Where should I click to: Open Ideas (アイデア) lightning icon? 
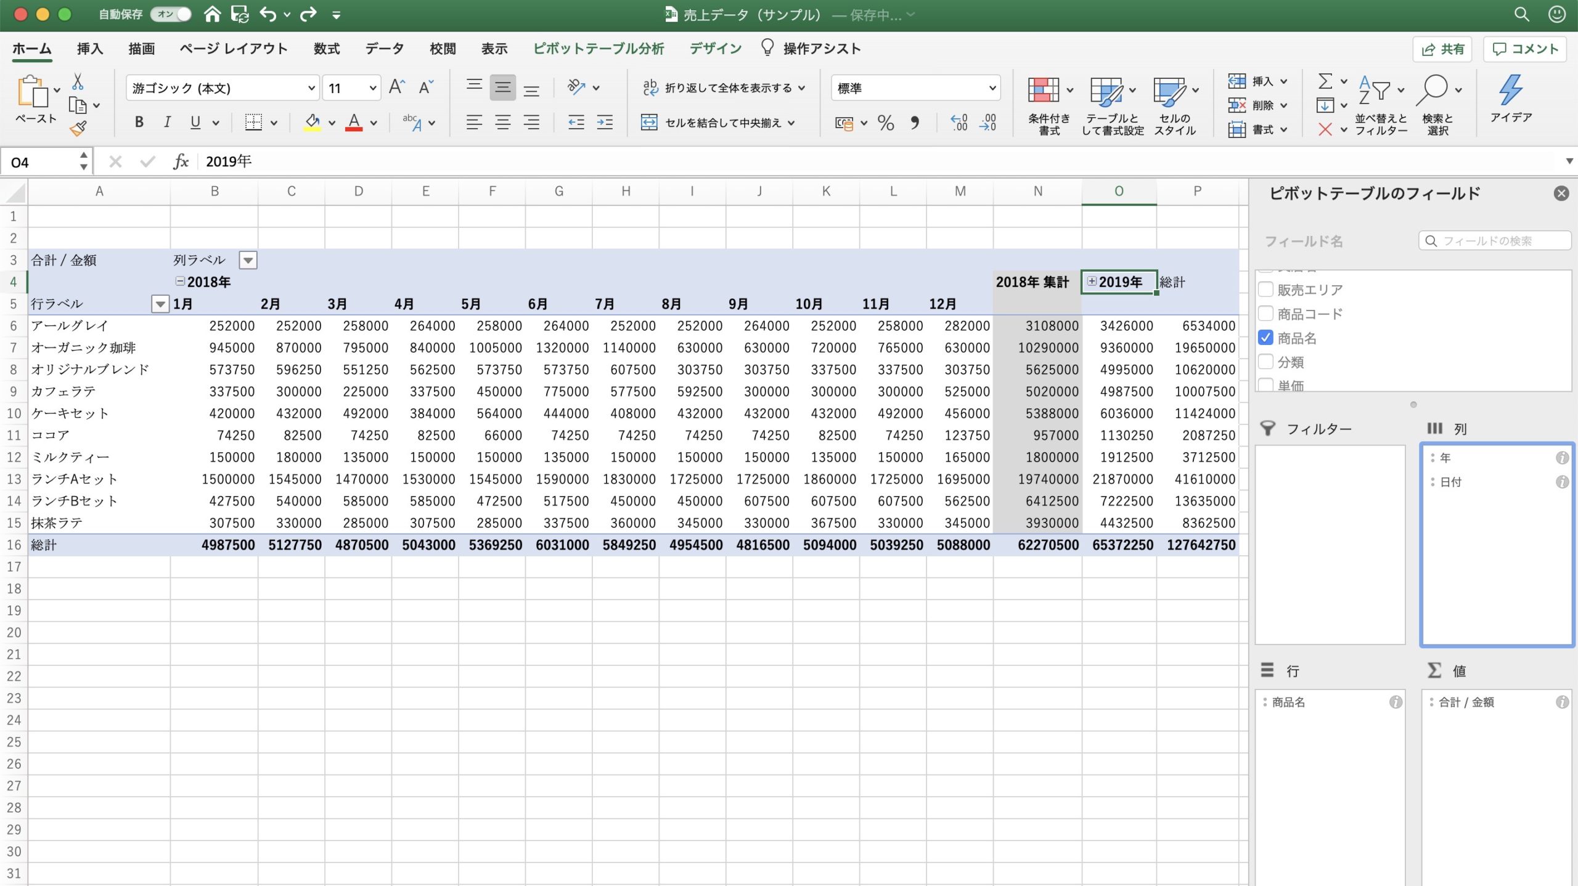coord(1511,99)
